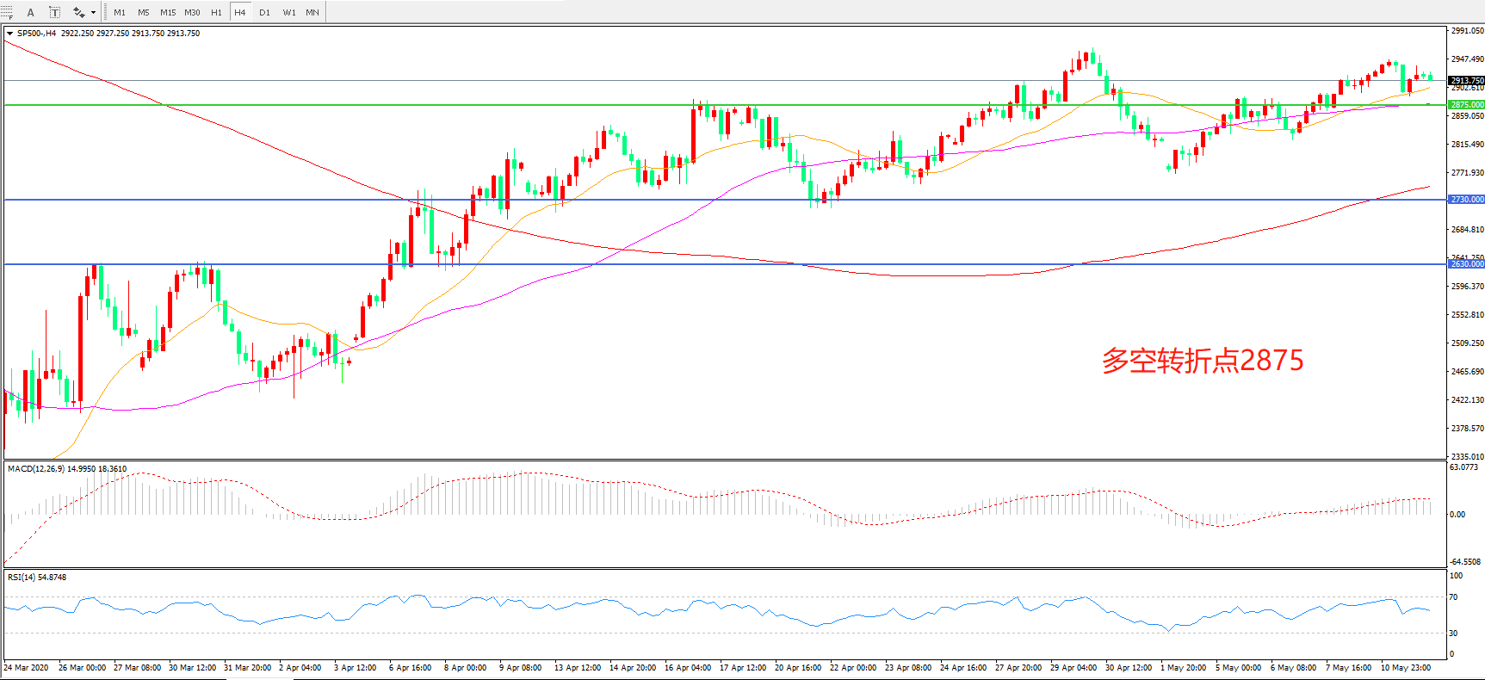Screen dimensions: 1485x680
Task: Click the Arrows objects icon
Action: click(x=78, y=12)
